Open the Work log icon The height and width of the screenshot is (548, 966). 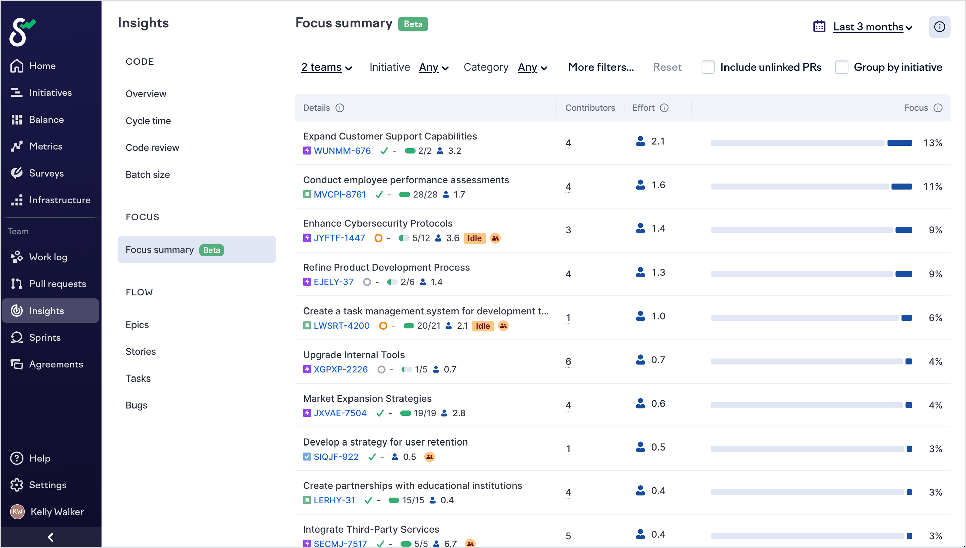(16, 257)
